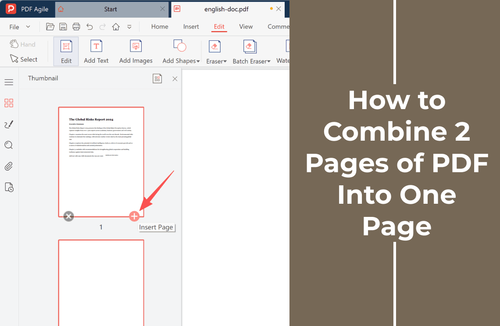Open a file with the folder icon
Screen dimensions: 500x326
pos(50,27)
